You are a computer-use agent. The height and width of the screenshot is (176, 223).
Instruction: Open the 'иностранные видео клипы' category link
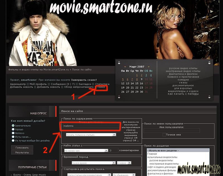183,71
